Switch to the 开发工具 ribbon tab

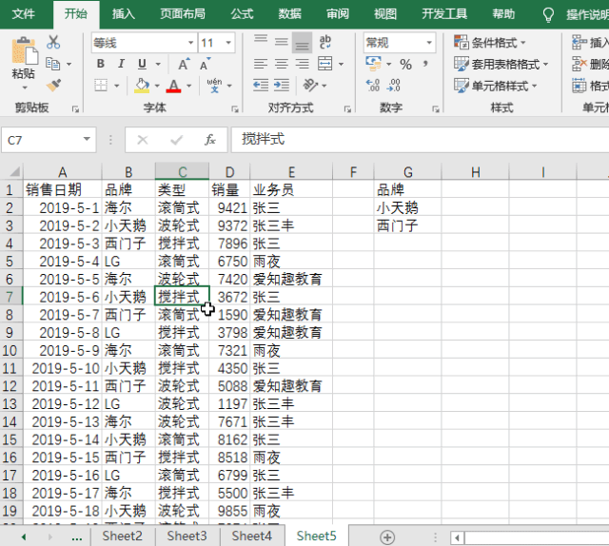click(444, 14)
